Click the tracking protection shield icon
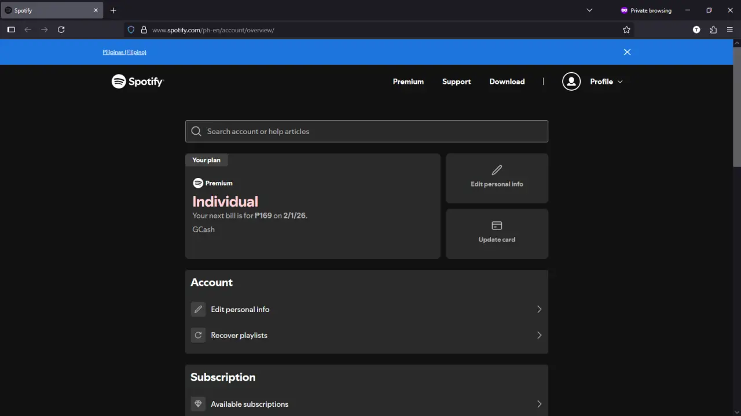Screen dimensions: 741x416 click(x=131, y=29)
